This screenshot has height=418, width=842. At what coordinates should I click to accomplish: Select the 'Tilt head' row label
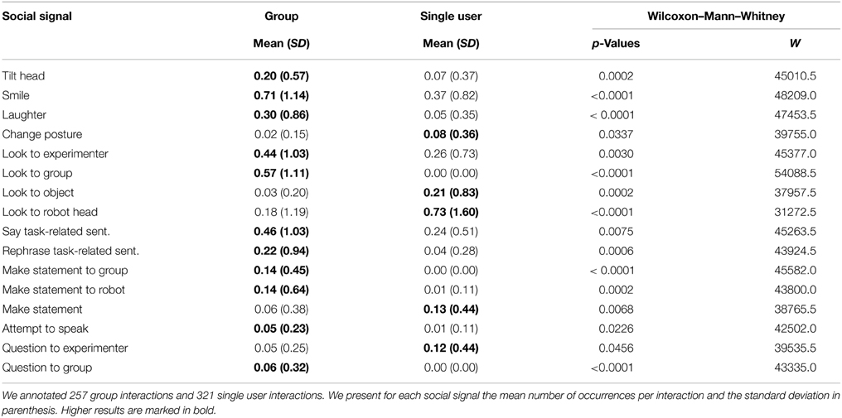(x=24, y=76)
